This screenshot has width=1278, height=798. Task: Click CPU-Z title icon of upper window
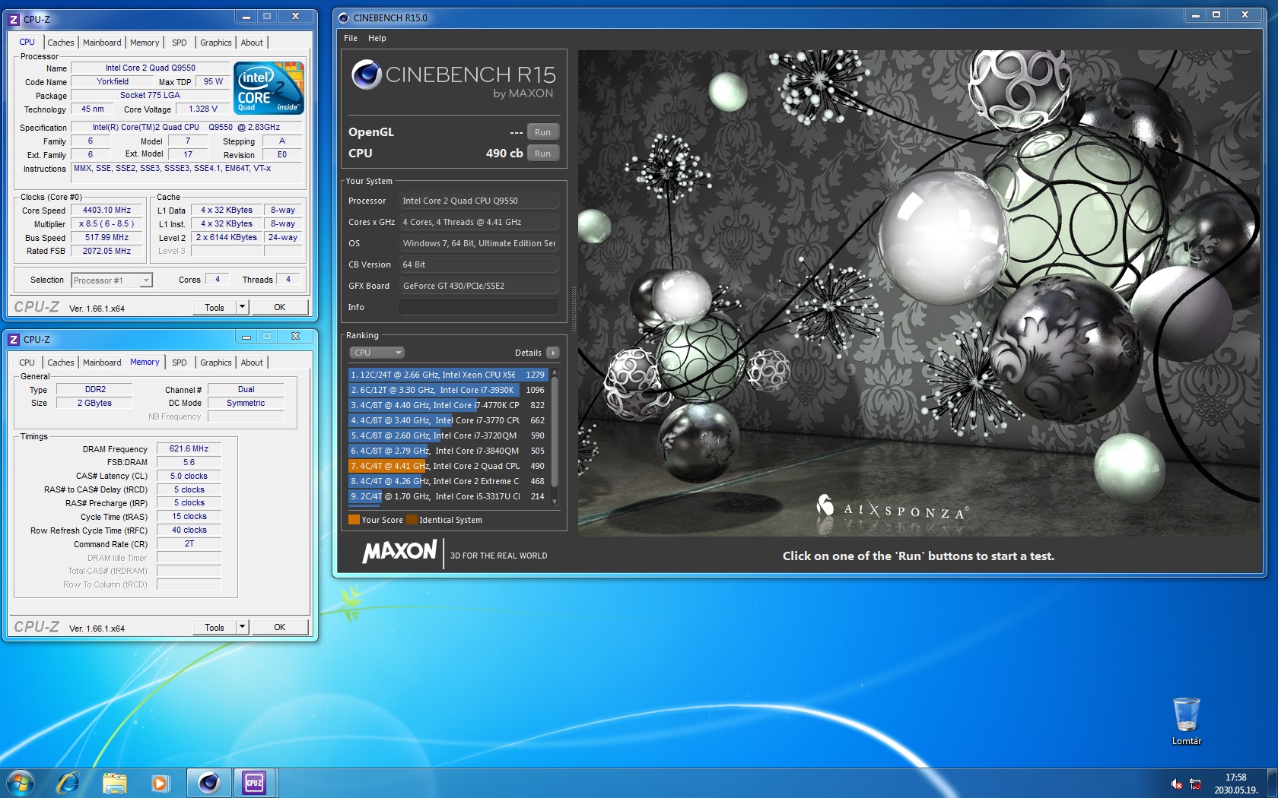coord(14,19)
